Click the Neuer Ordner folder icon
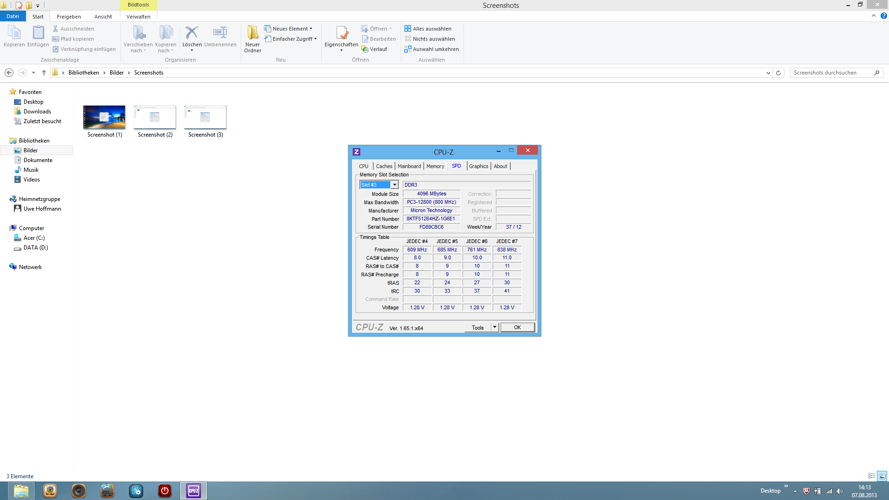Screen dimensions: 889x500 (252, 33)
